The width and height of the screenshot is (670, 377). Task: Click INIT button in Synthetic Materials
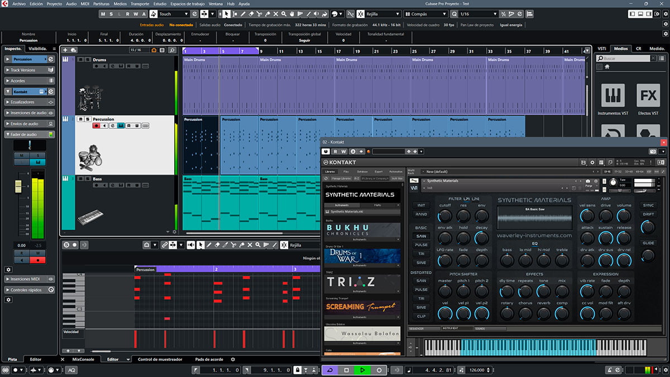(x=421, y=206)
